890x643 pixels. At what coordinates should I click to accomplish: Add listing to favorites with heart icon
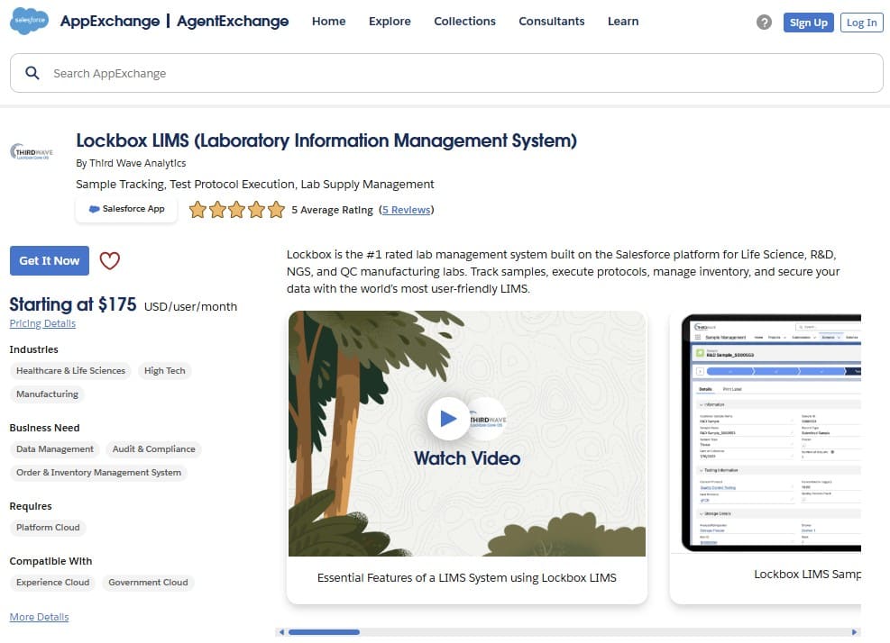pyautogui.click(x=109, y=261)
